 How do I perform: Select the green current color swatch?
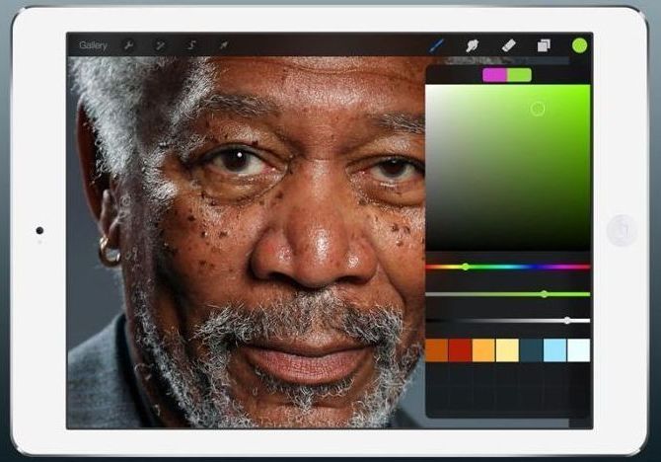point(519,75)
